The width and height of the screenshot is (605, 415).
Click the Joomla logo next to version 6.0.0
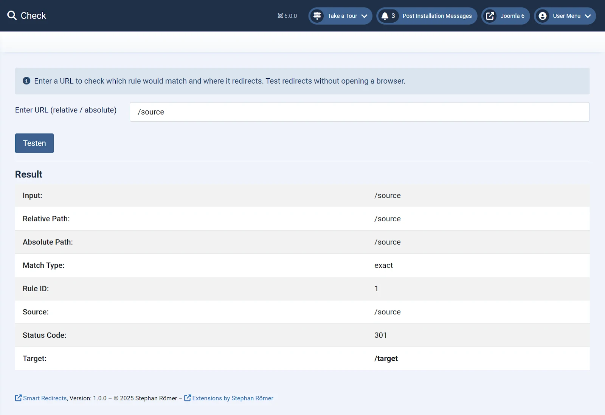280,16
